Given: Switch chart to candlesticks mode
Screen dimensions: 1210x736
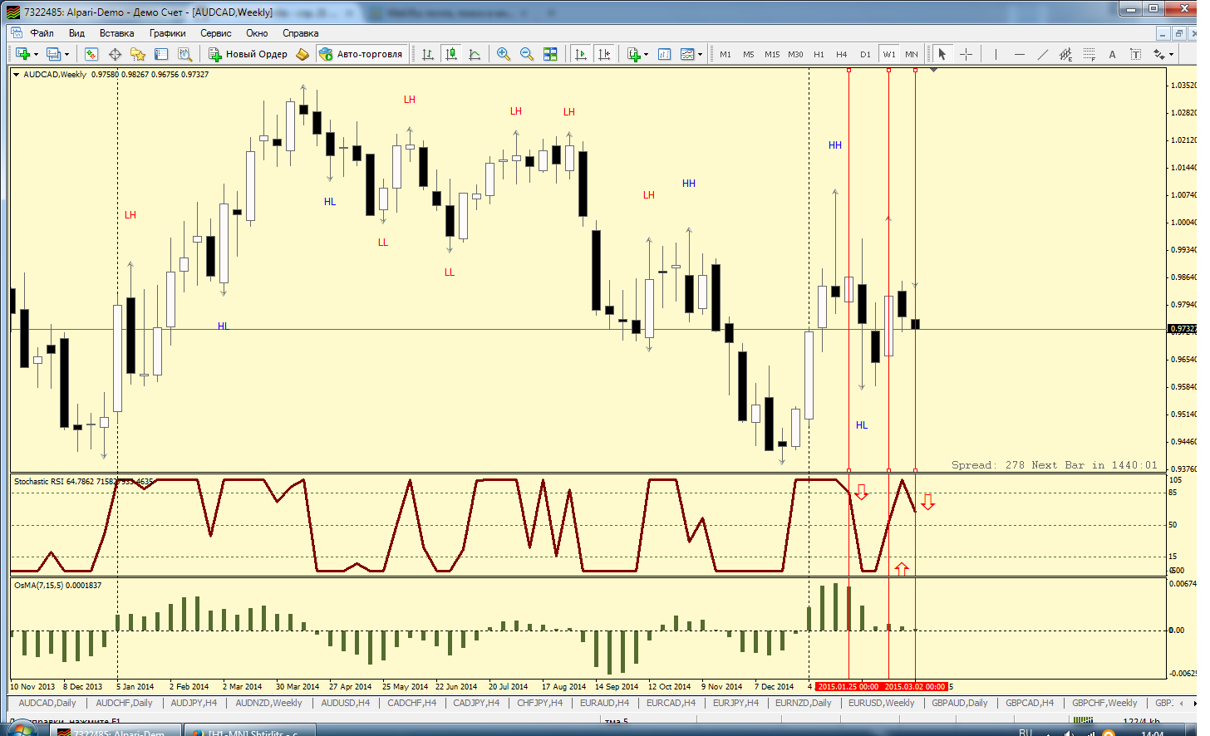Looking at the screenshot, I should click(x=451, y=54).
